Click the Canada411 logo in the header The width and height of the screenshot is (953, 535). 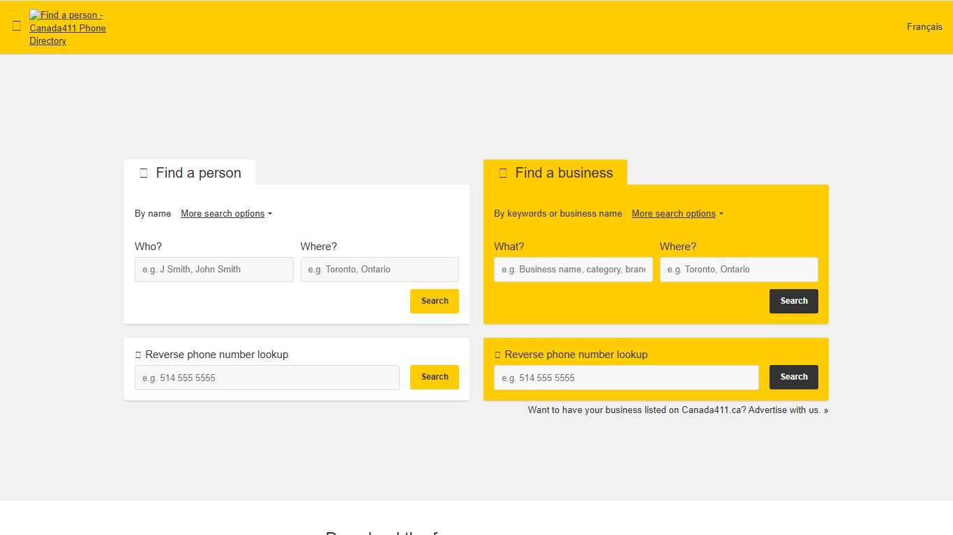[67, 28]
